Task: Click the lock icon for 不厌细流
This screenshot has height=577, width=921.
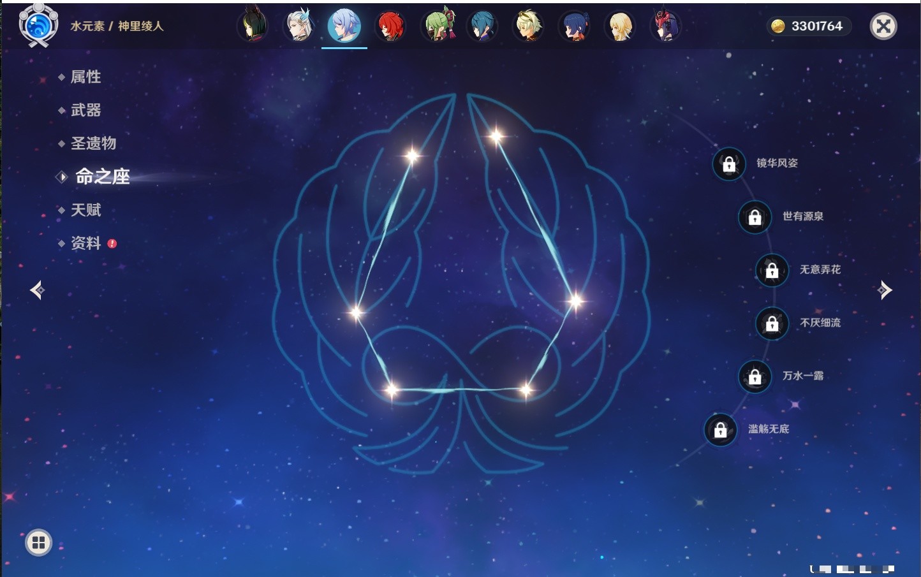Action: click(x=772, y=323)
